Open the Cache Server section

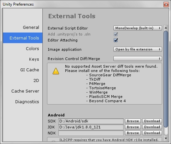pos(25,91)
